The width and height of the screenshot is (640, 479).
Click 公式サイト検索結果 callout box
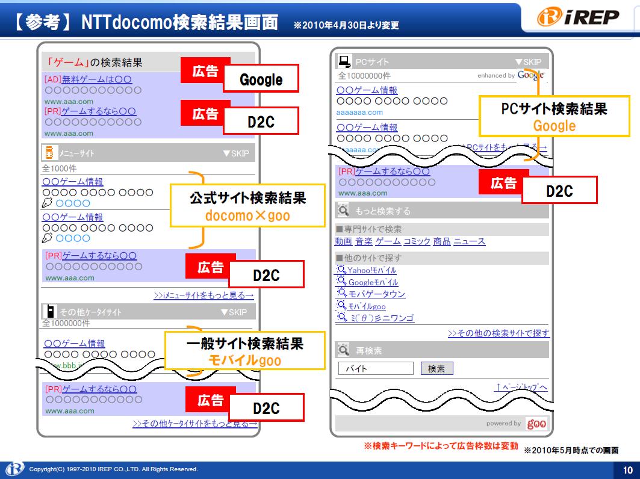248,206
